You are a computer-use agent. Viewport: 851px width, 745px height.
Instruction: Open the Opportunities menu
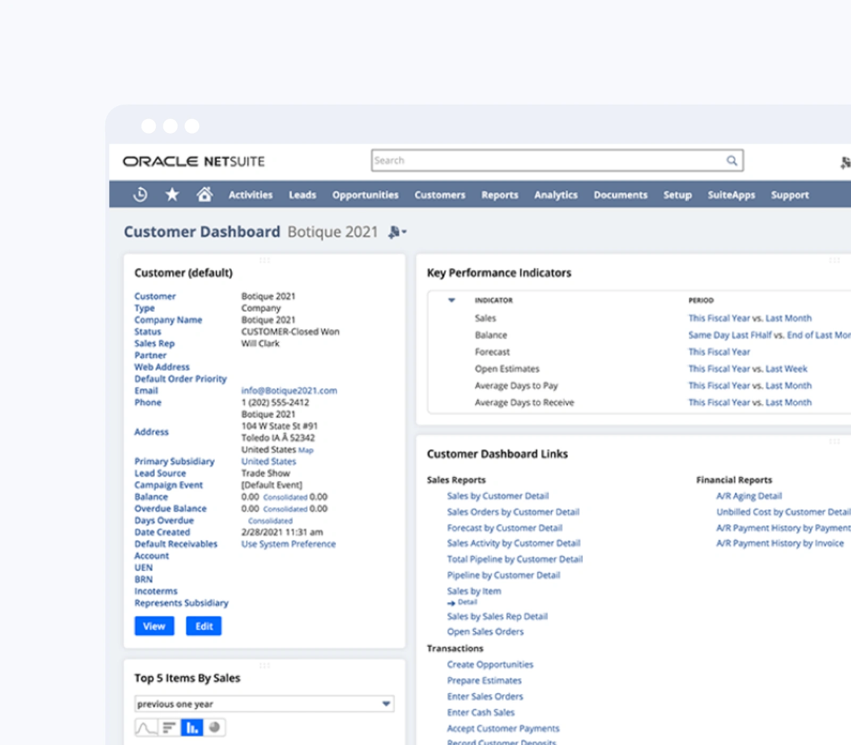[x=365, y=195]
